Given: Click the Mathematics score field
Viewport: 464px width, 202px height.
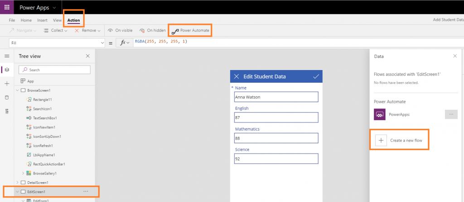Looking at the screenshot, I should [x=276, y=138].
